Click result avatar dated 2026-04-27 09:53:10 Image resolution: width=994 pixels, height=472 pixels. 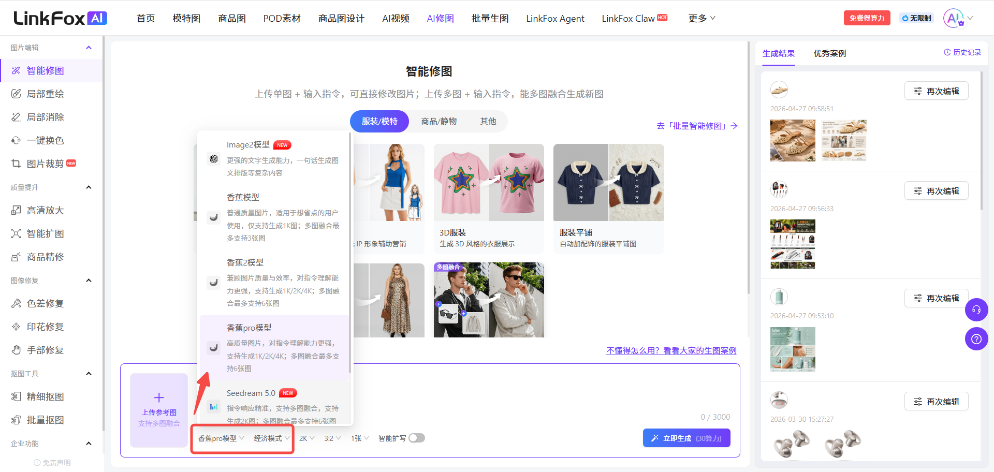pos(779,297)
